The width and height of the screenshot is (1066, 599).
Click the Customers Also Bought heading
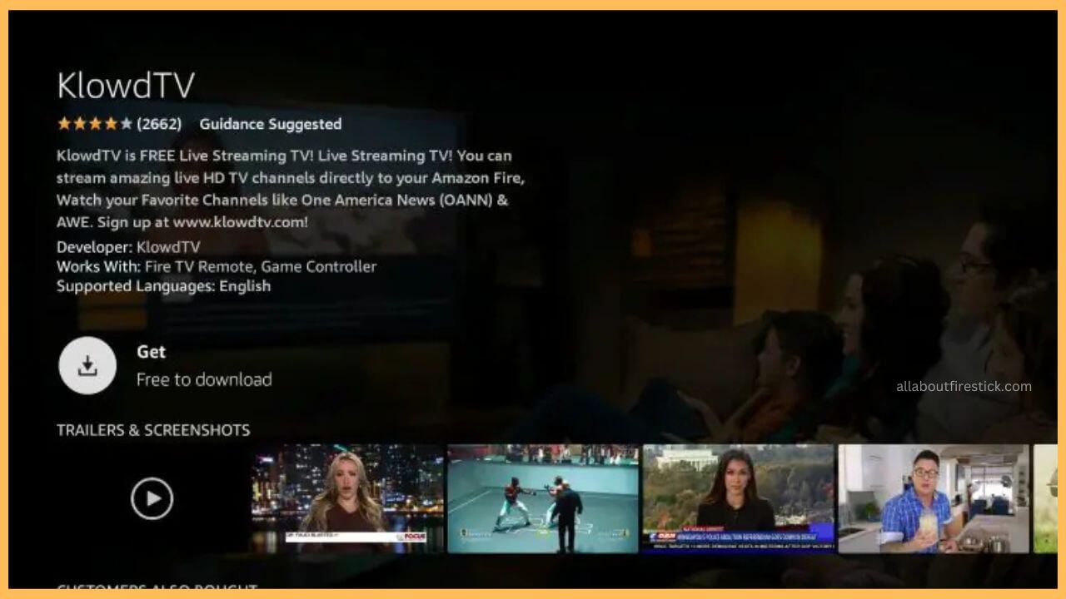[x=157, y=588]
